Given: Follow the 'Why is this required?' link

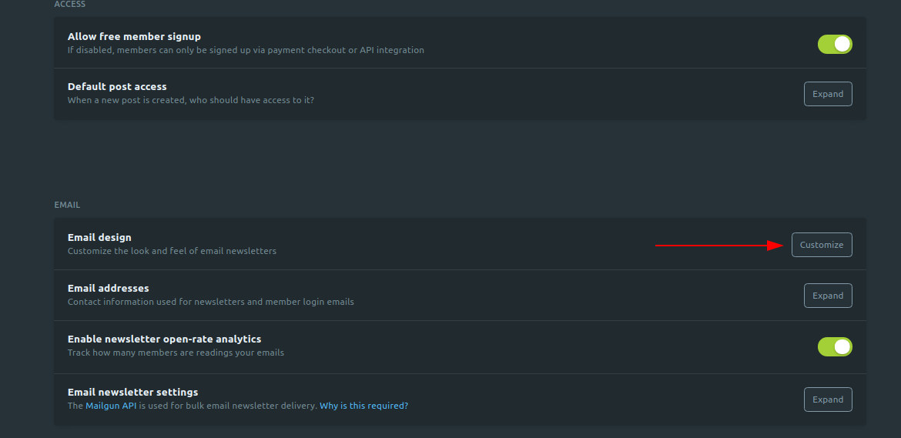Looking at the screenshot, I should pos(363,405).
